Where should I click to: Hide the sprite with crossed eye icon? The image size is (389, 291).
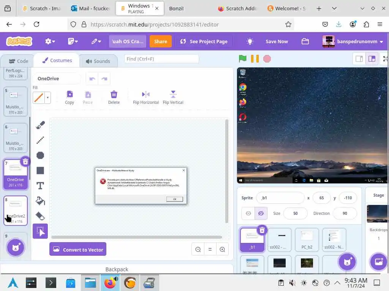261,213
